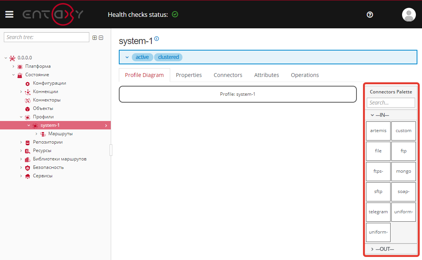Expand all tree nodes with plus icon
422x260 pixels.
[95, 38]
